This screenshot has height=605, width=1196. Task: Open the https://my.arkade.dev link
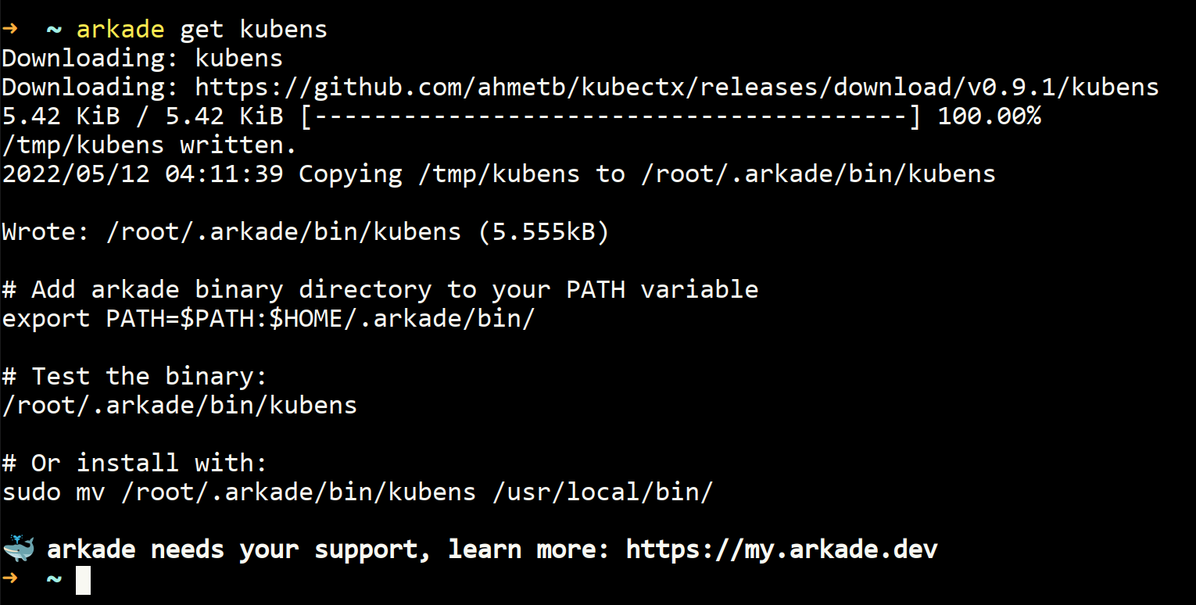click(x=782, y=550)
